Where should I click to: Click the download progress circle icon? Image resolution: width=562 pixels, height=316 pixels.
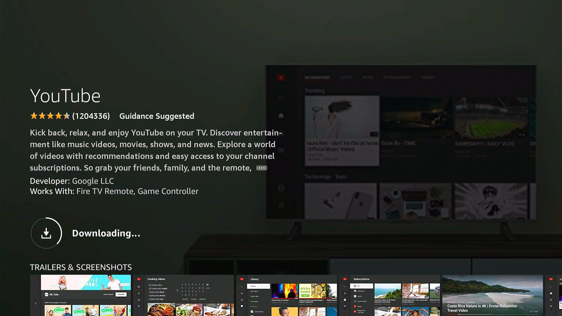(46, 233)
